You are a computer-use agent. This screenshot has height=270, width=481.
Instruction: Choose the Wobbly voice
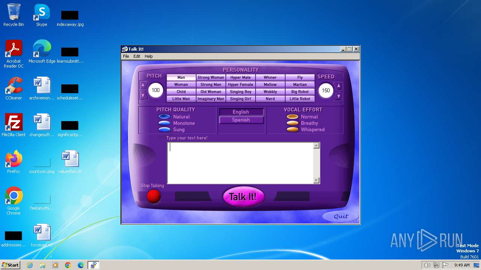[270, 92]
